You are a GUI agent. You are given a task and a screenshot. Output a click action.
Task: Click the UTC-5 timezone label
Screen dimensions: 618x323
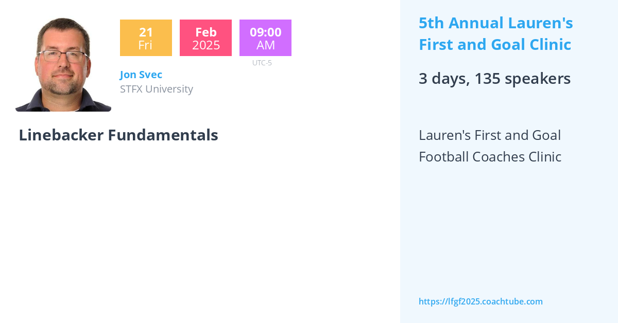[x=262, y=63]
